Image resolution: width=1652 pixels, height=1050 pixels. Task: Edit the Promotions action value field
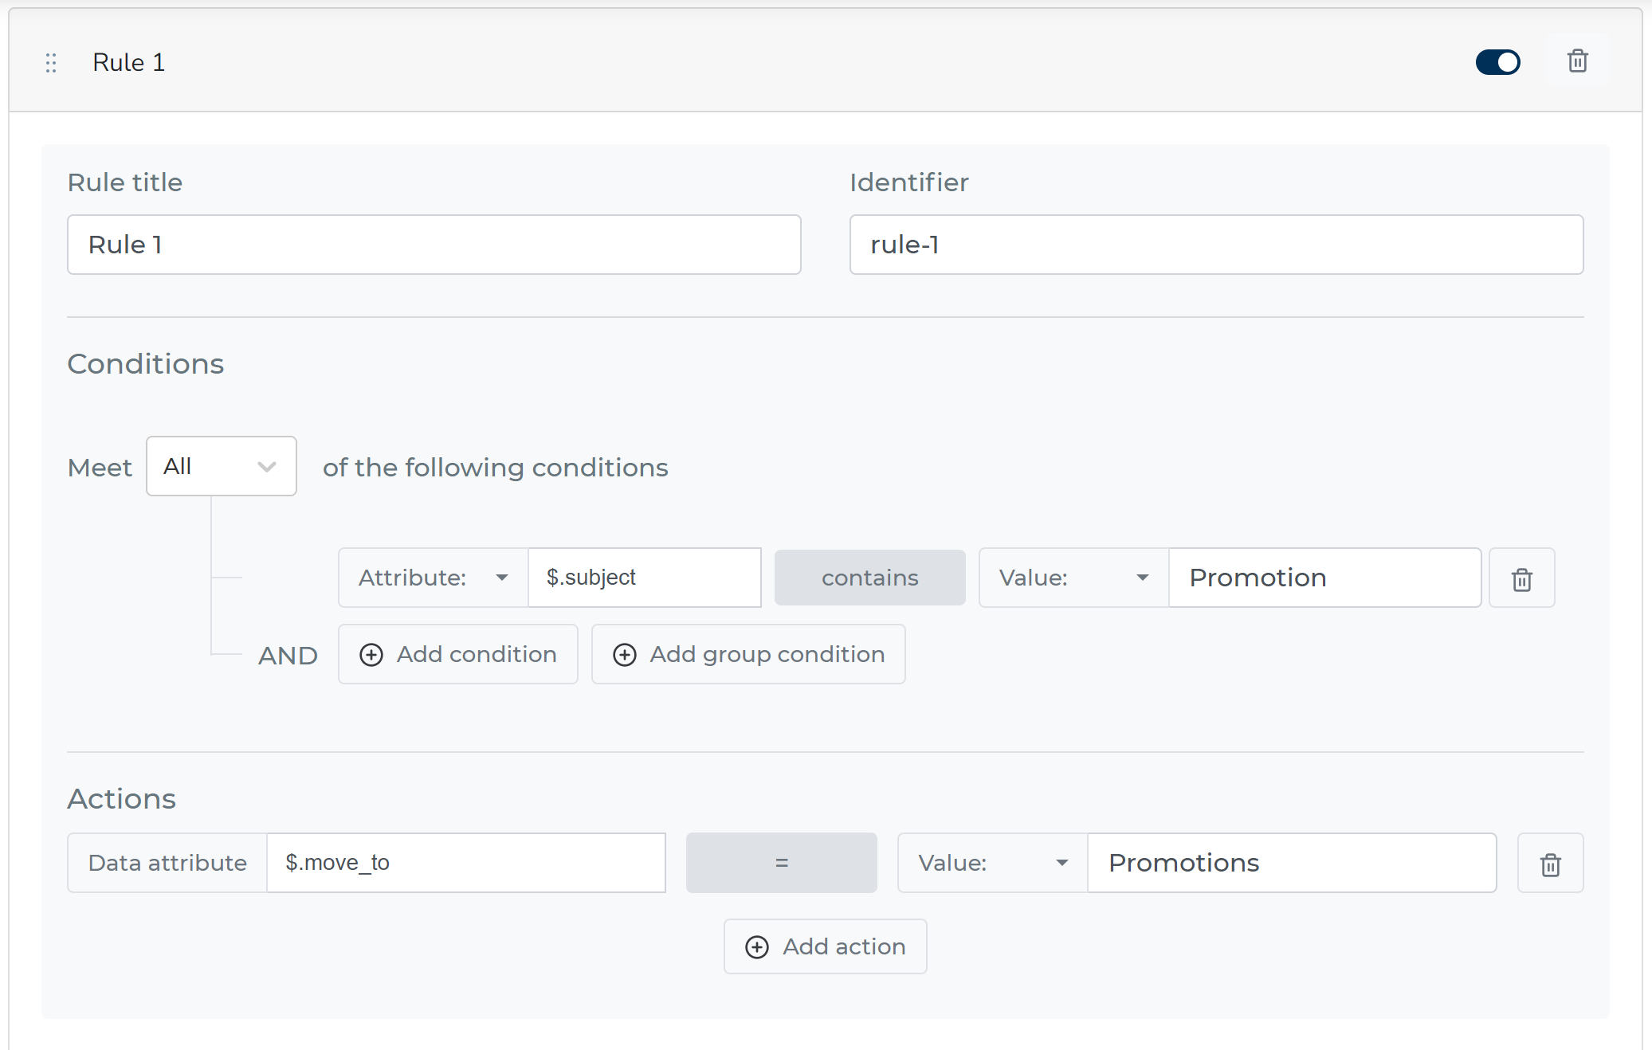[1291, 864]
